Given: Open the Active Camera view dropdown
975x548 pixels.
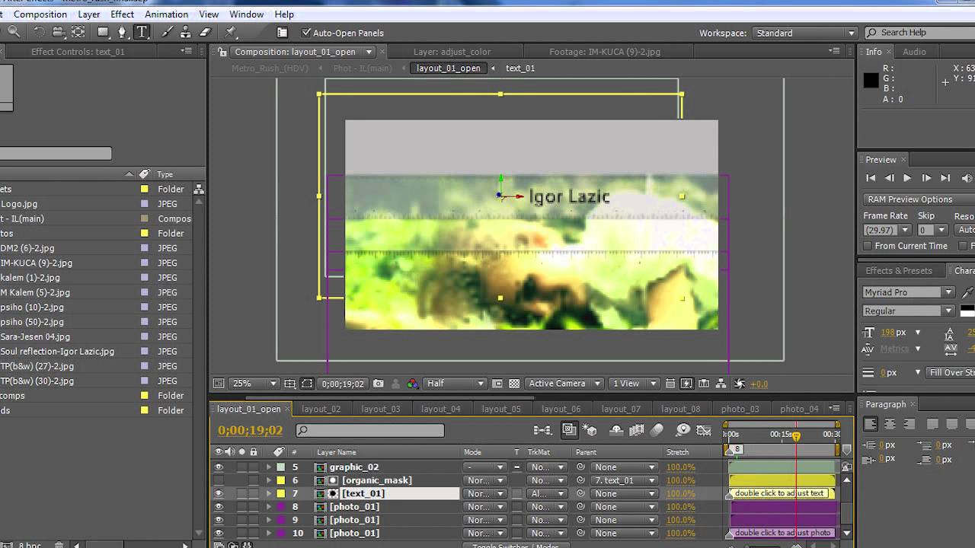Looking at the screenshot, I should click(x=564, y=384).
